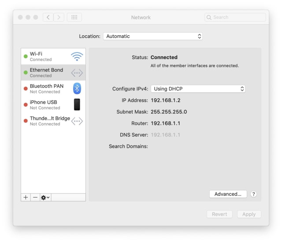
Task: Click the Thunderbolt Bridge arrows icon
Action: click(77, 121)
